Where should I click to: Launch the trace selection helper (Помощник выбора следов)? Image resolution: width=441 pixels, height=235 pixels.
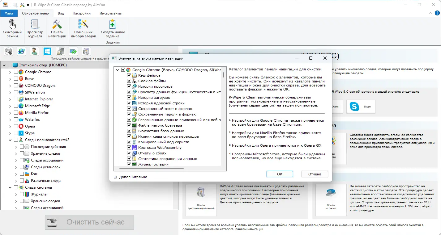(83, 29)
